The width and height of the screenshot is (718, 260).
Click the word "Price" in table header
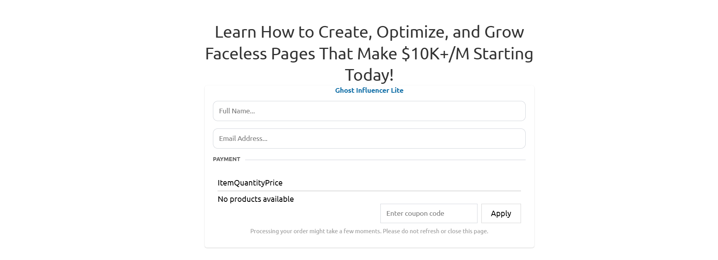[274, 183]
